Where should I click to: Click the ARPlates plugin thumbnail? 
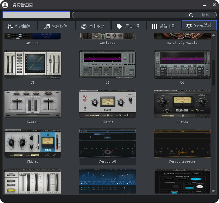pos(108,36)
